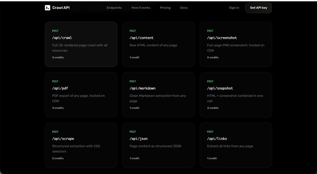This screenshot has height=174, width=317.
Task: Click the Crawl API brand name
Action: tap(61, 8)
